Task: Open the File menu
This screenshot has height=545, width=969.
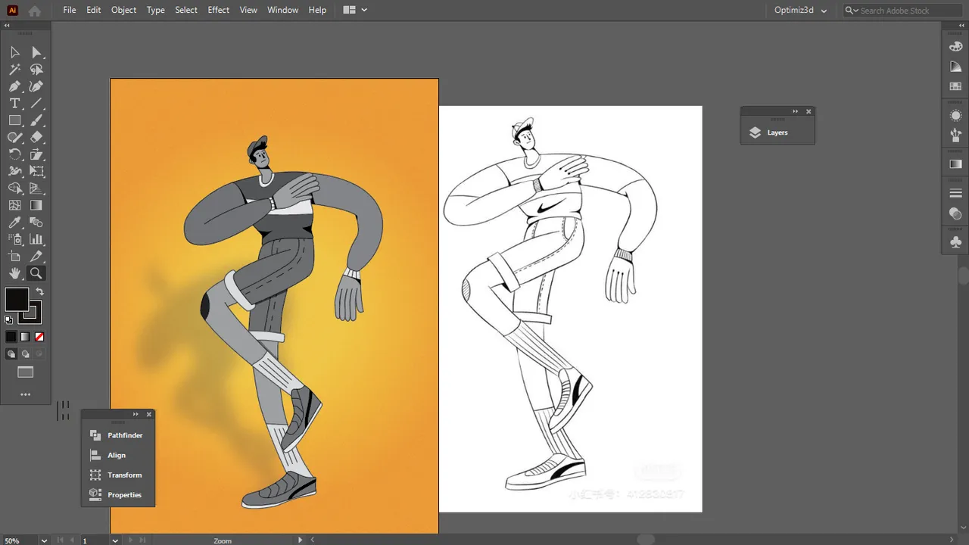Action: pos(70,10)
